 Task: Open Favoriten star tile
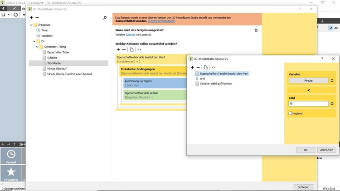click(x=11, y=173)
